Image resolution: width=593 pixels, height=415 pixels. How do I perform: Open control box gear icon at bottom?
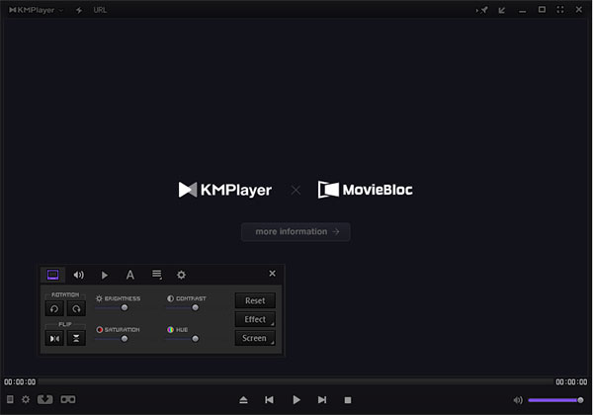[26, 399]
